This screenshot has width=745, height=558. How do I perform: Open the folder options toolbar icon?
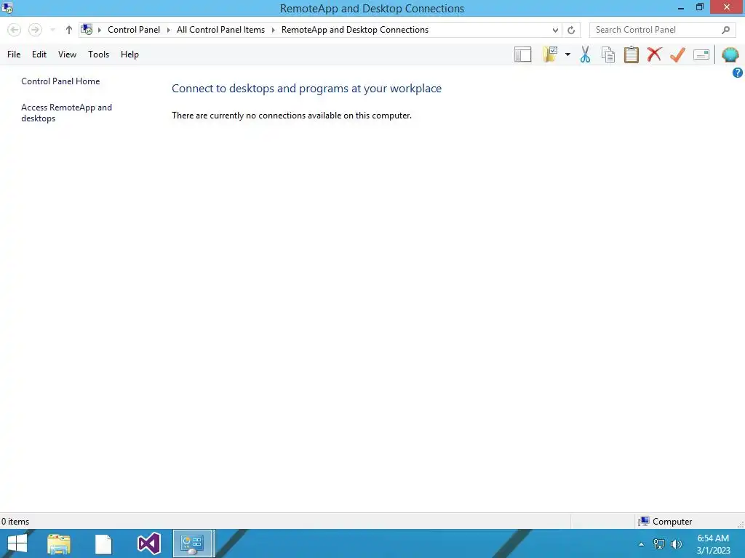pyautogui.click(x=550, y=54)
